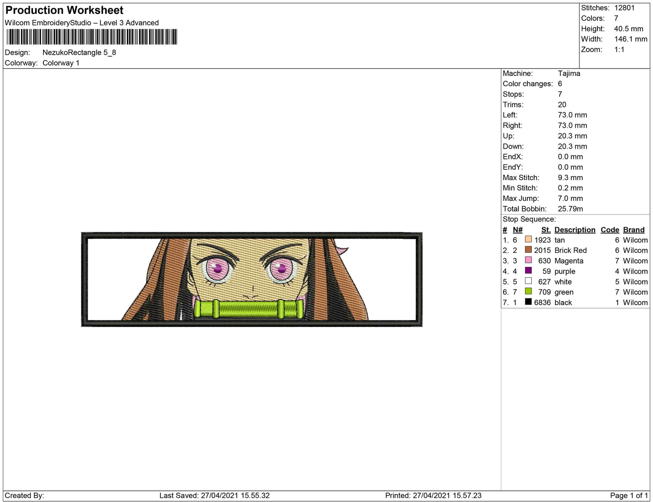The image size is (653, 502).
Task: Click the barcode under the studio name
Action: click(92, 37)
